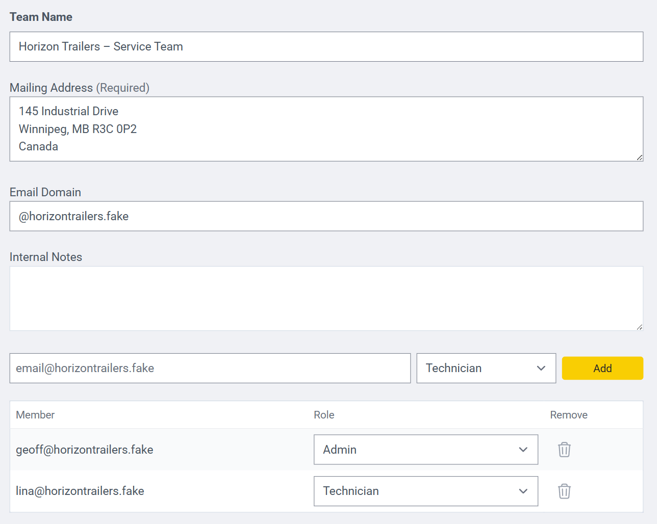Click the Mailing Address resize handle
657x524 pixels.
pos(639,158)
